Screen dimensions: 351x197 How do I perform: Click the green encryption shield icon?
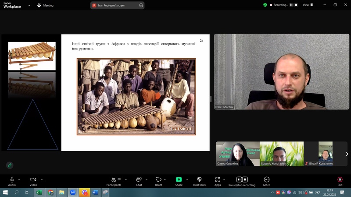tap(265, 5)
